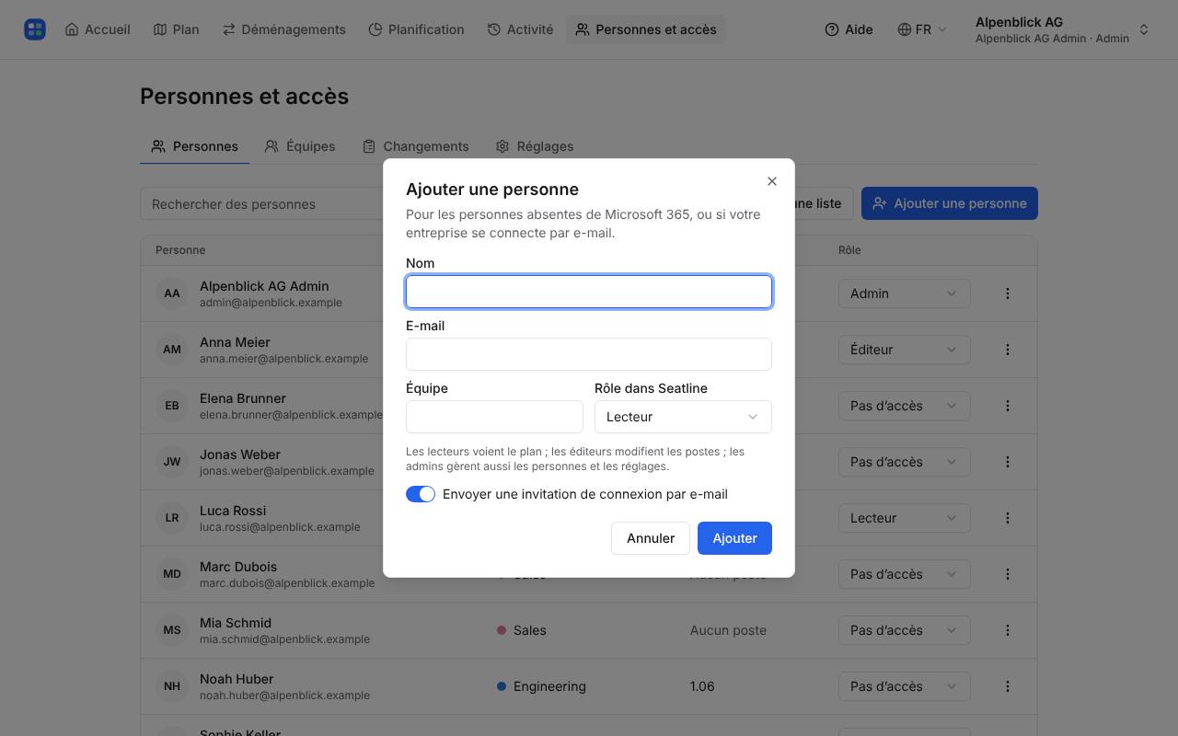Toggle the email invitation switch off
This screenshot has height=736, width=1178.
(421, 494)
